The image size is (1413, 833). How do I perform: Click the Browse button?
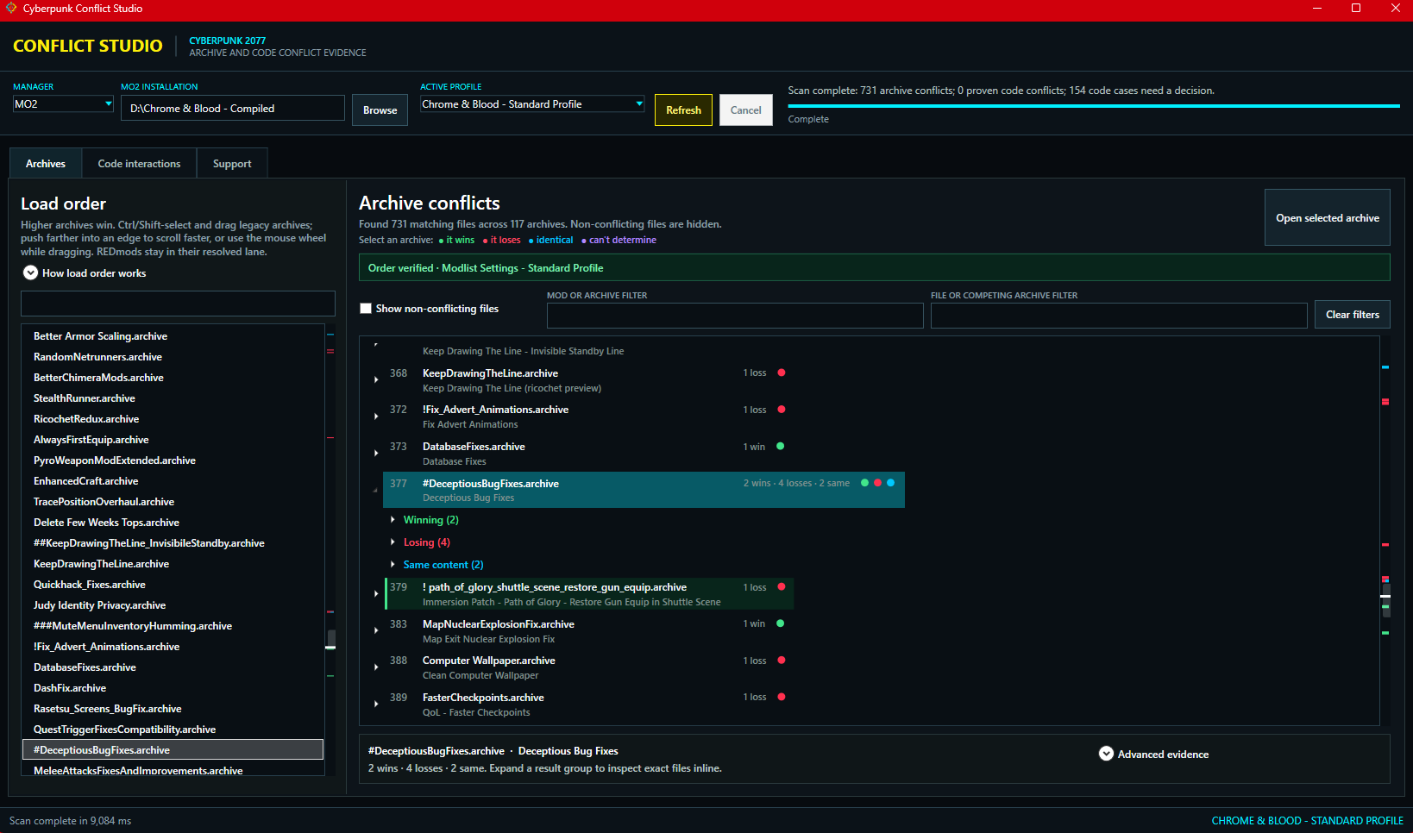(380, 110)
